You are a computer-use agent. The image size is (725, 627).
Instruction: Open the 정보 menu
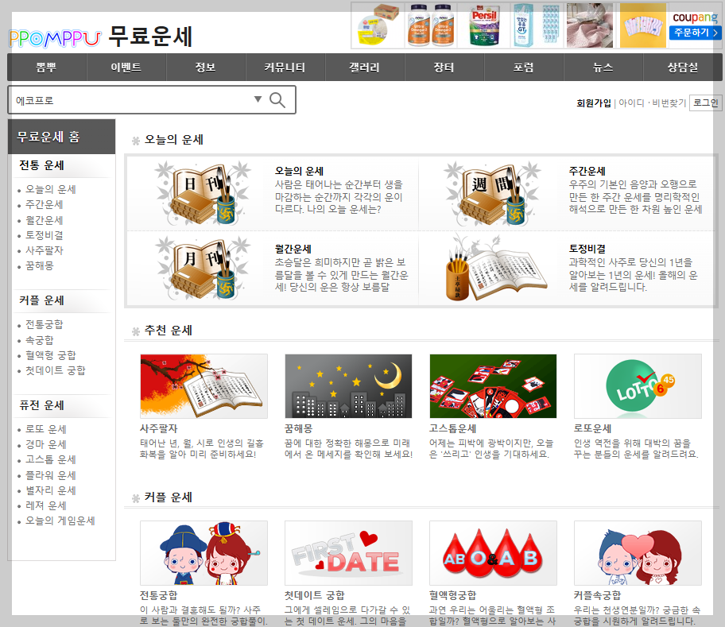pos(206,68)
